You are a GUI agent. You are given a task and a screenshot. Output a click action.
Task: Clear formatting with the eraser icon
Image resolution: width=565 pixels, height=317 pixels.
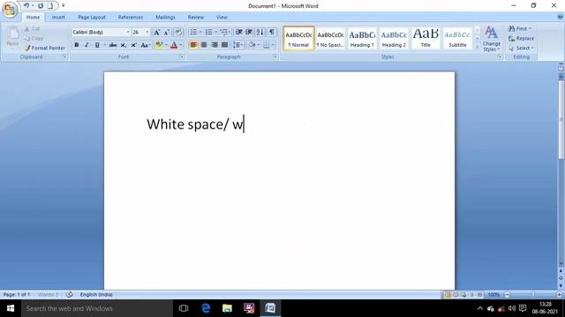178,33
